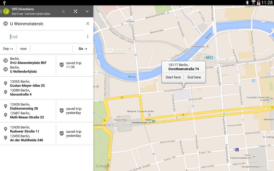Click the Offi Directions app logo

pyautogui.click(x=6, y=11)
